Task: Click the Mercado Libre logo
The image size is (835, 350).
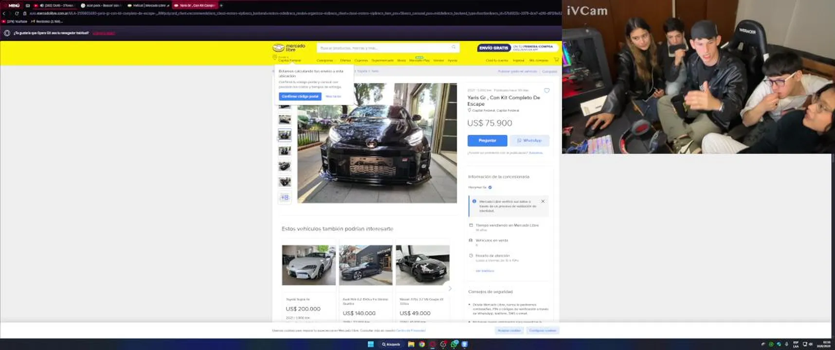Action: pyautogui.click(x=289, y=48)
